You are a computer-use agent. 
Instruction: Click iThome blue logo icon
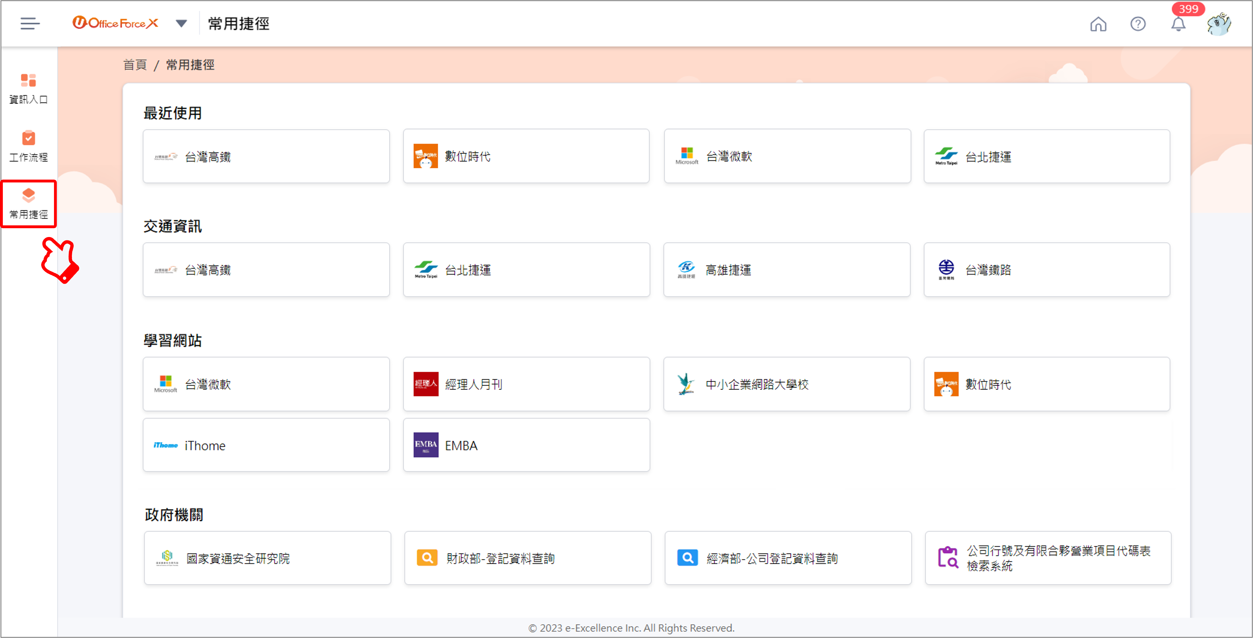click(x=166, y=445)
